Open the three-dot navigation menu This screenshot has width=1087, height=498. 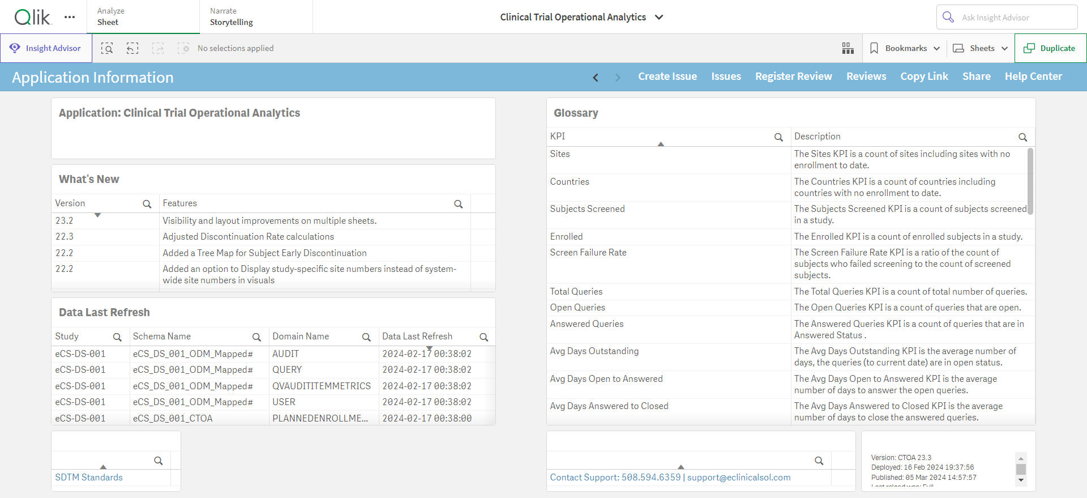point(70,17)
